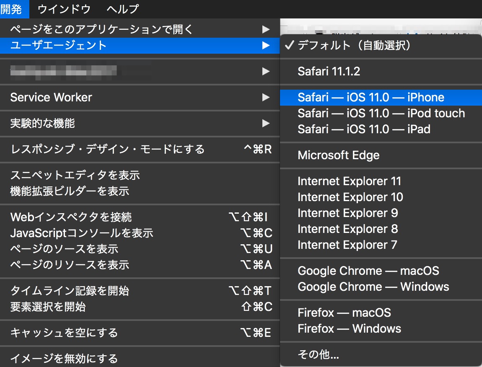Expand 実験的な機能 submenu
This screenshot has width=482, height=367.
(140, 123)
